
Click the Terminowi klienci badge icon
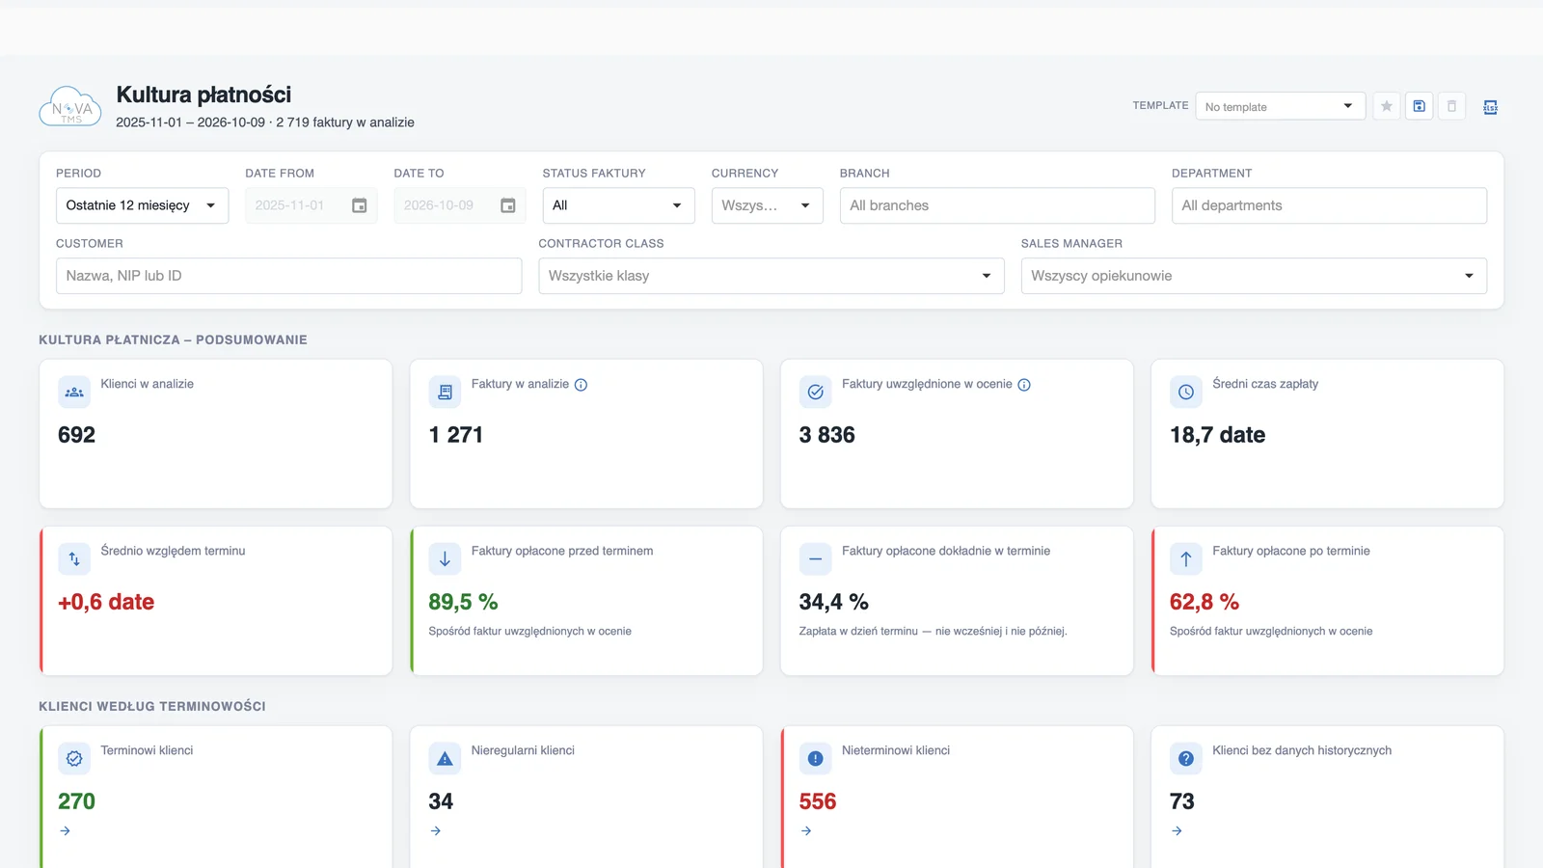pyautogui.click(x=74, y=759)
